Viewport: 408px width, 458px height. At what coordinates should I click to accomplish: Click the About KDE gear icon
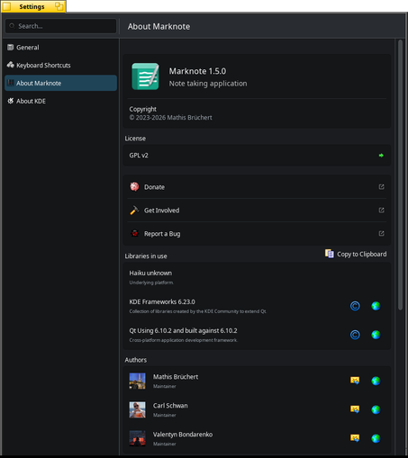click(11, 101)
